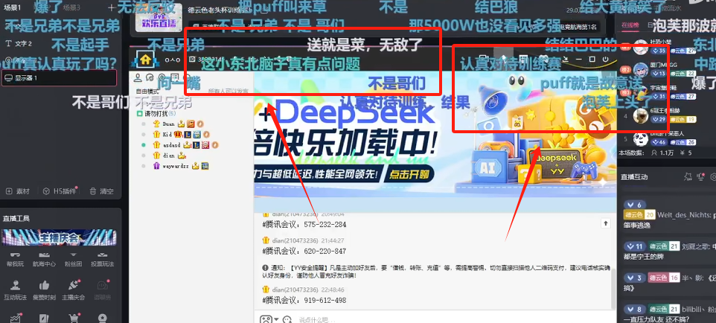Click the user profile icon in YY sidebar
Viewport: 716px width, 323px height.
(x=139, y=77)
